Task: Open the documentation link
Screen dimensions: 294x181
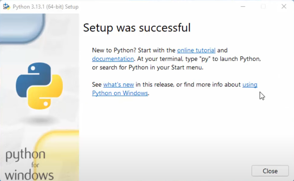Action: (x=113, y=59)
